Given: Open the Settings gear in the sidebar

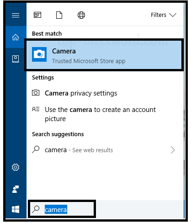Looking at the screenshot, I should point(16,167).
